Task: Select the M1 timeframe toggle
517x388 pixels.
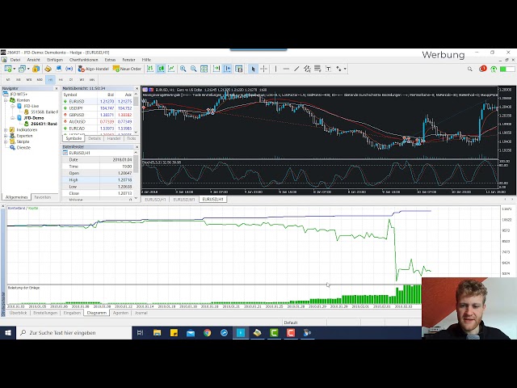Action: tap(8, 79)
